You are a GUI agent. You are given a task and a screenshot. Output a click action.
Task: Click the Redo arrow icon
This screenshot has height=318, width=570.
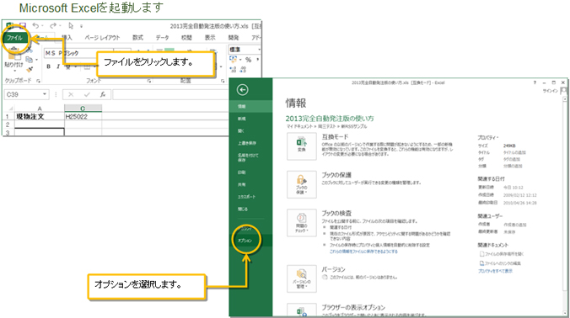click(x=53, y=26)
